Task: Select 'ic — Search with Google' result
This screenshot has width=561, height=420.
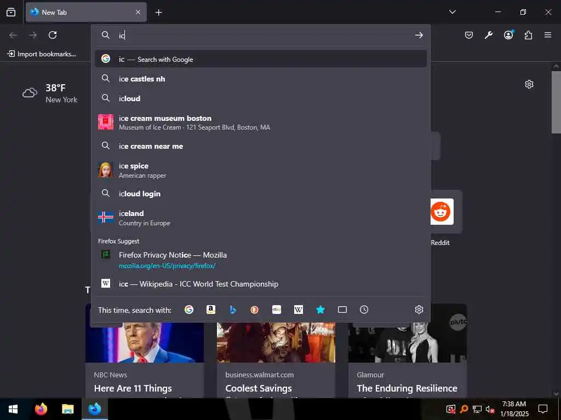Action: (x=260, y=59)
